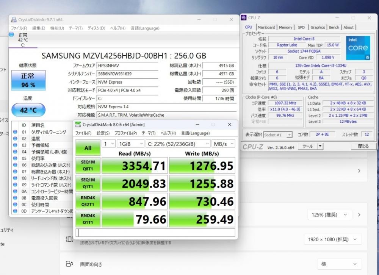
Task: Open the 機能(U) menu in CrystalDiskInfo
Action: 57,28
